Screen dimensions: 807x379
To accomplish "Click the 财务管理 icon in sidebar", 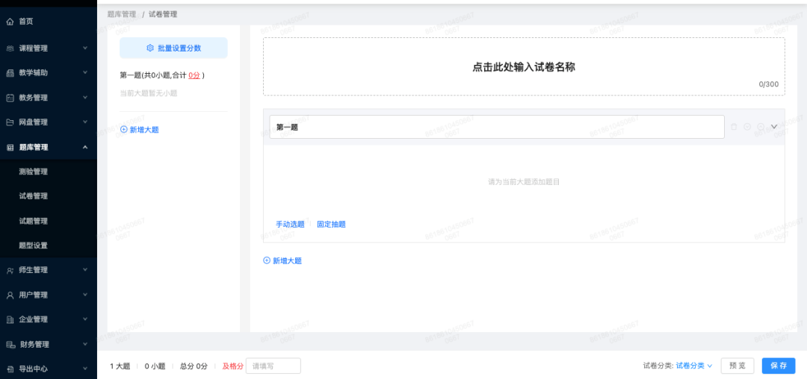I will coord(10,345).
